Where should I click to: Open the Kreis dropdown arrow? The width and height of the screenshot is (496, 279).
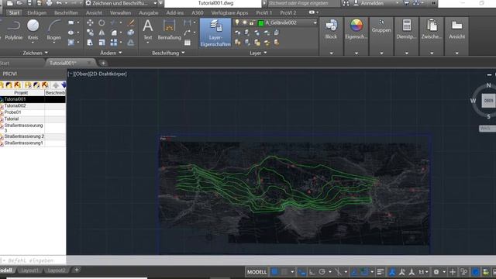[x=33, y=43]
